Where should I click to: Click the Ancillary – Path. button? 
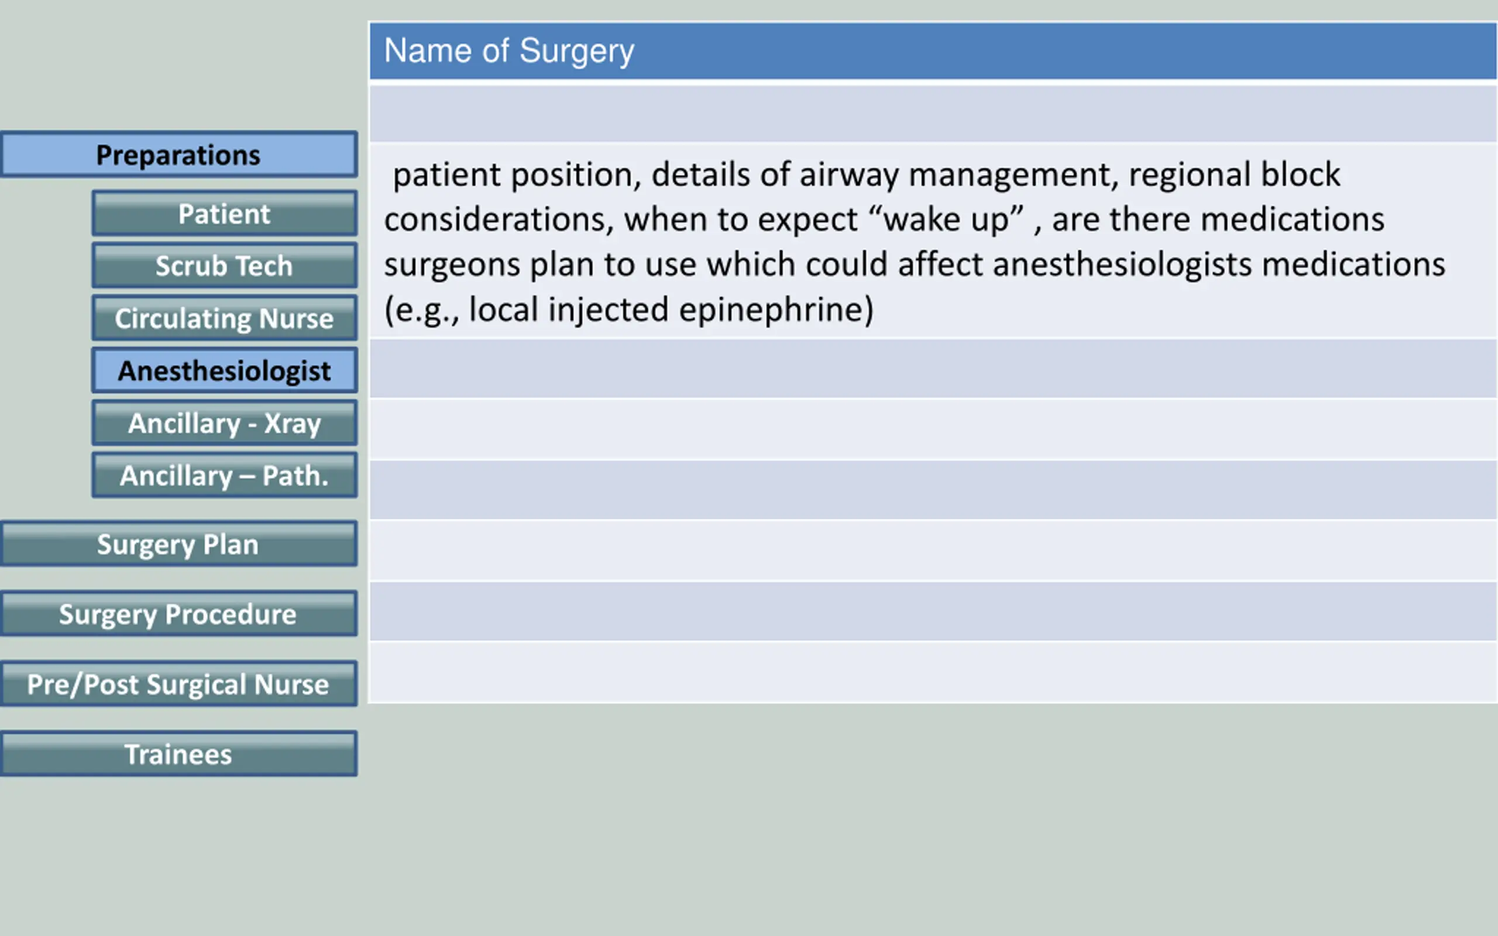[x=225, y=476]
